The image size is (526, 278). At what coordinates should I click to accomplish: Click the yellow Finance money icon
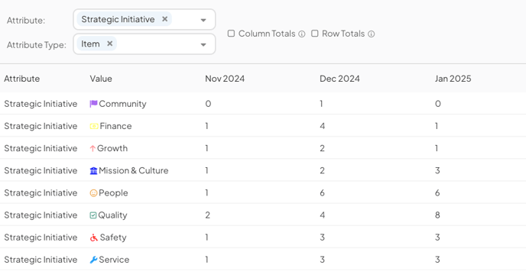point(94,126)
